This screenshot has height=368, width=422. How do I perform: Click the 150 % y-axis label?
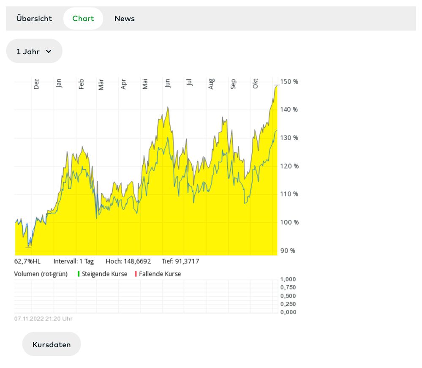coord(289,82)
